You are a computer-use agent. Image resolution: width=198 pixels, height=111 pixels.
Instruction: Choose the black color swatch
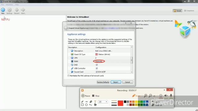pyautogui.click(x=125, y=102)
